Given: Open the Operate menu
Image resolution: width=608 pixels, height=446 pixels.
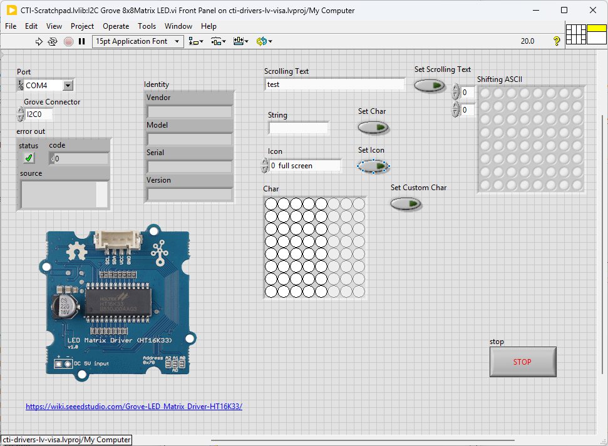Looking at the screenshot, I should pos(116,26).
